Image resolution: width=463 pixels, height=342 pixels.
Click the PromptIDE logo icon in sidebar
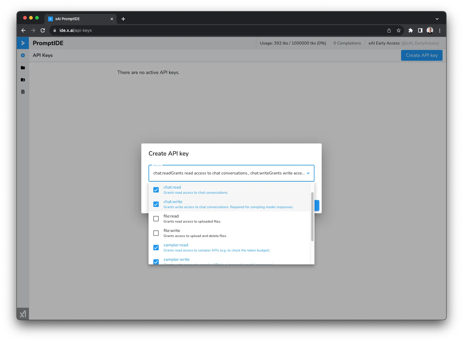click(x=23, y=43)
